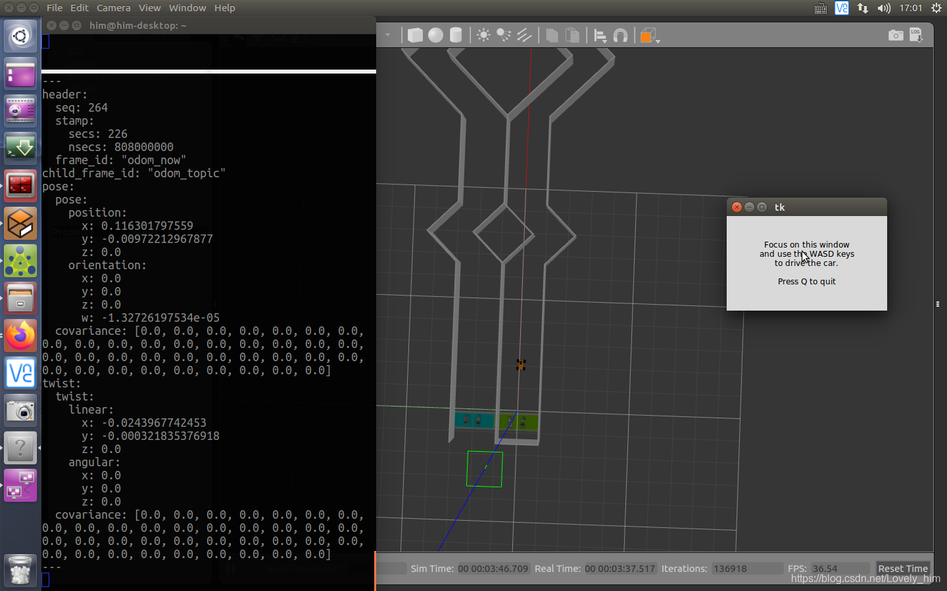The width and height of the screenshot is (947, 591).
Task: Expand the toolbar overflow arrow at left
Action: point(387,35)
